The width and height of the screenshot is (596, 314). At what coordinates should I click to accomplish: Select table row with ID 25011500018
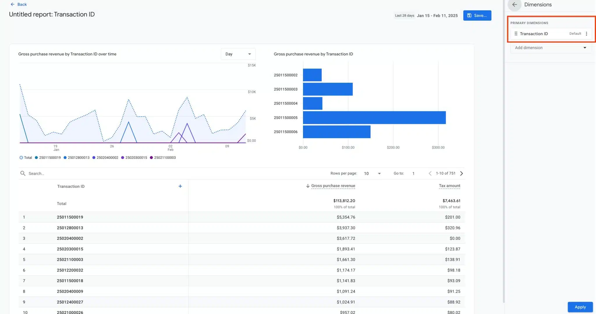point(242,281)
